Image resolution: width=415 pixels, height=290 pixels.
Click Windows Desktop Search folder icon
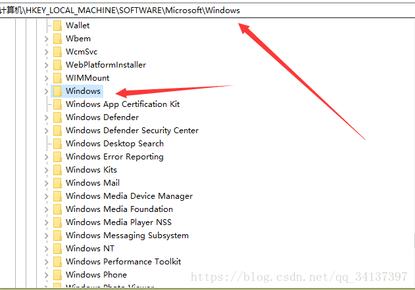click(x=57, y=144)
